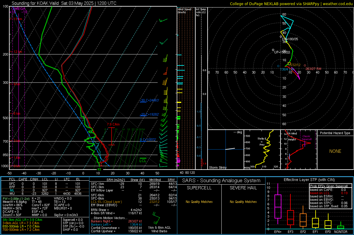Click the OMEGA label
Viewport: 354px width, 235px height.
(18, 9)
